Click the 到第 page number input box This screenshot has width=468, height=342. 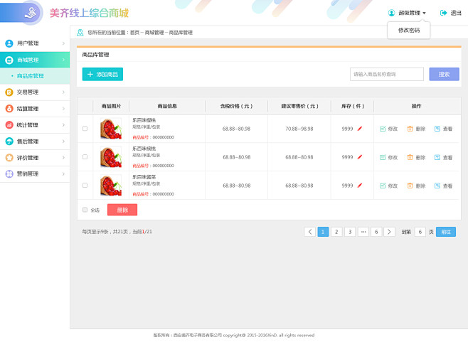420,232
